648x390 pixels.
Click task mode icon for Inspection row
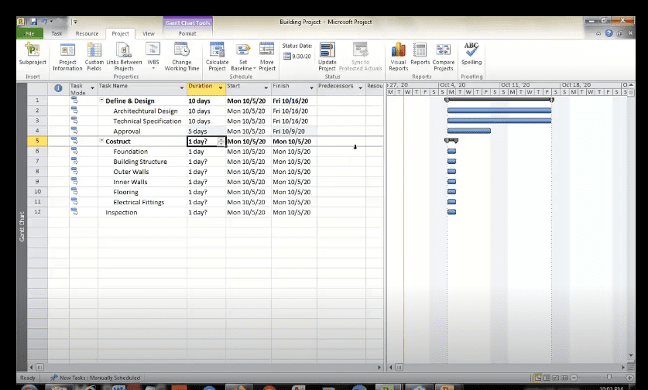pos(74,211)
